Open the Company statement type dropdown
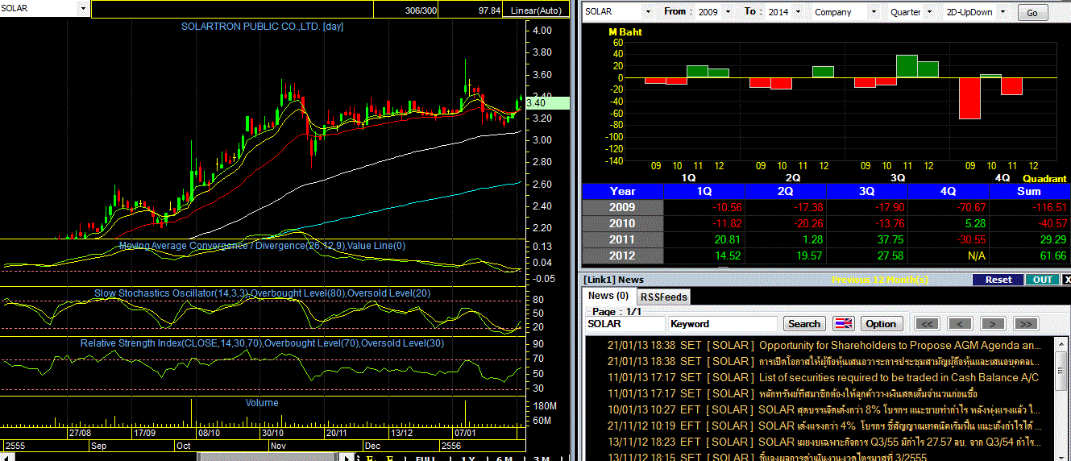This screenshot has height=461, width=1071. pos(873,12)
